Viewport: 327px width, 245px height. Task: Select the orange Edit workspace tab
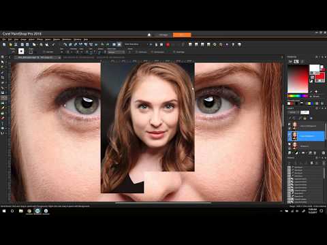point(182,35)
